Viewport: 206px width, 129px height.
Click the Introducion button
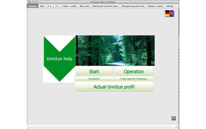(x=94, y=79)
